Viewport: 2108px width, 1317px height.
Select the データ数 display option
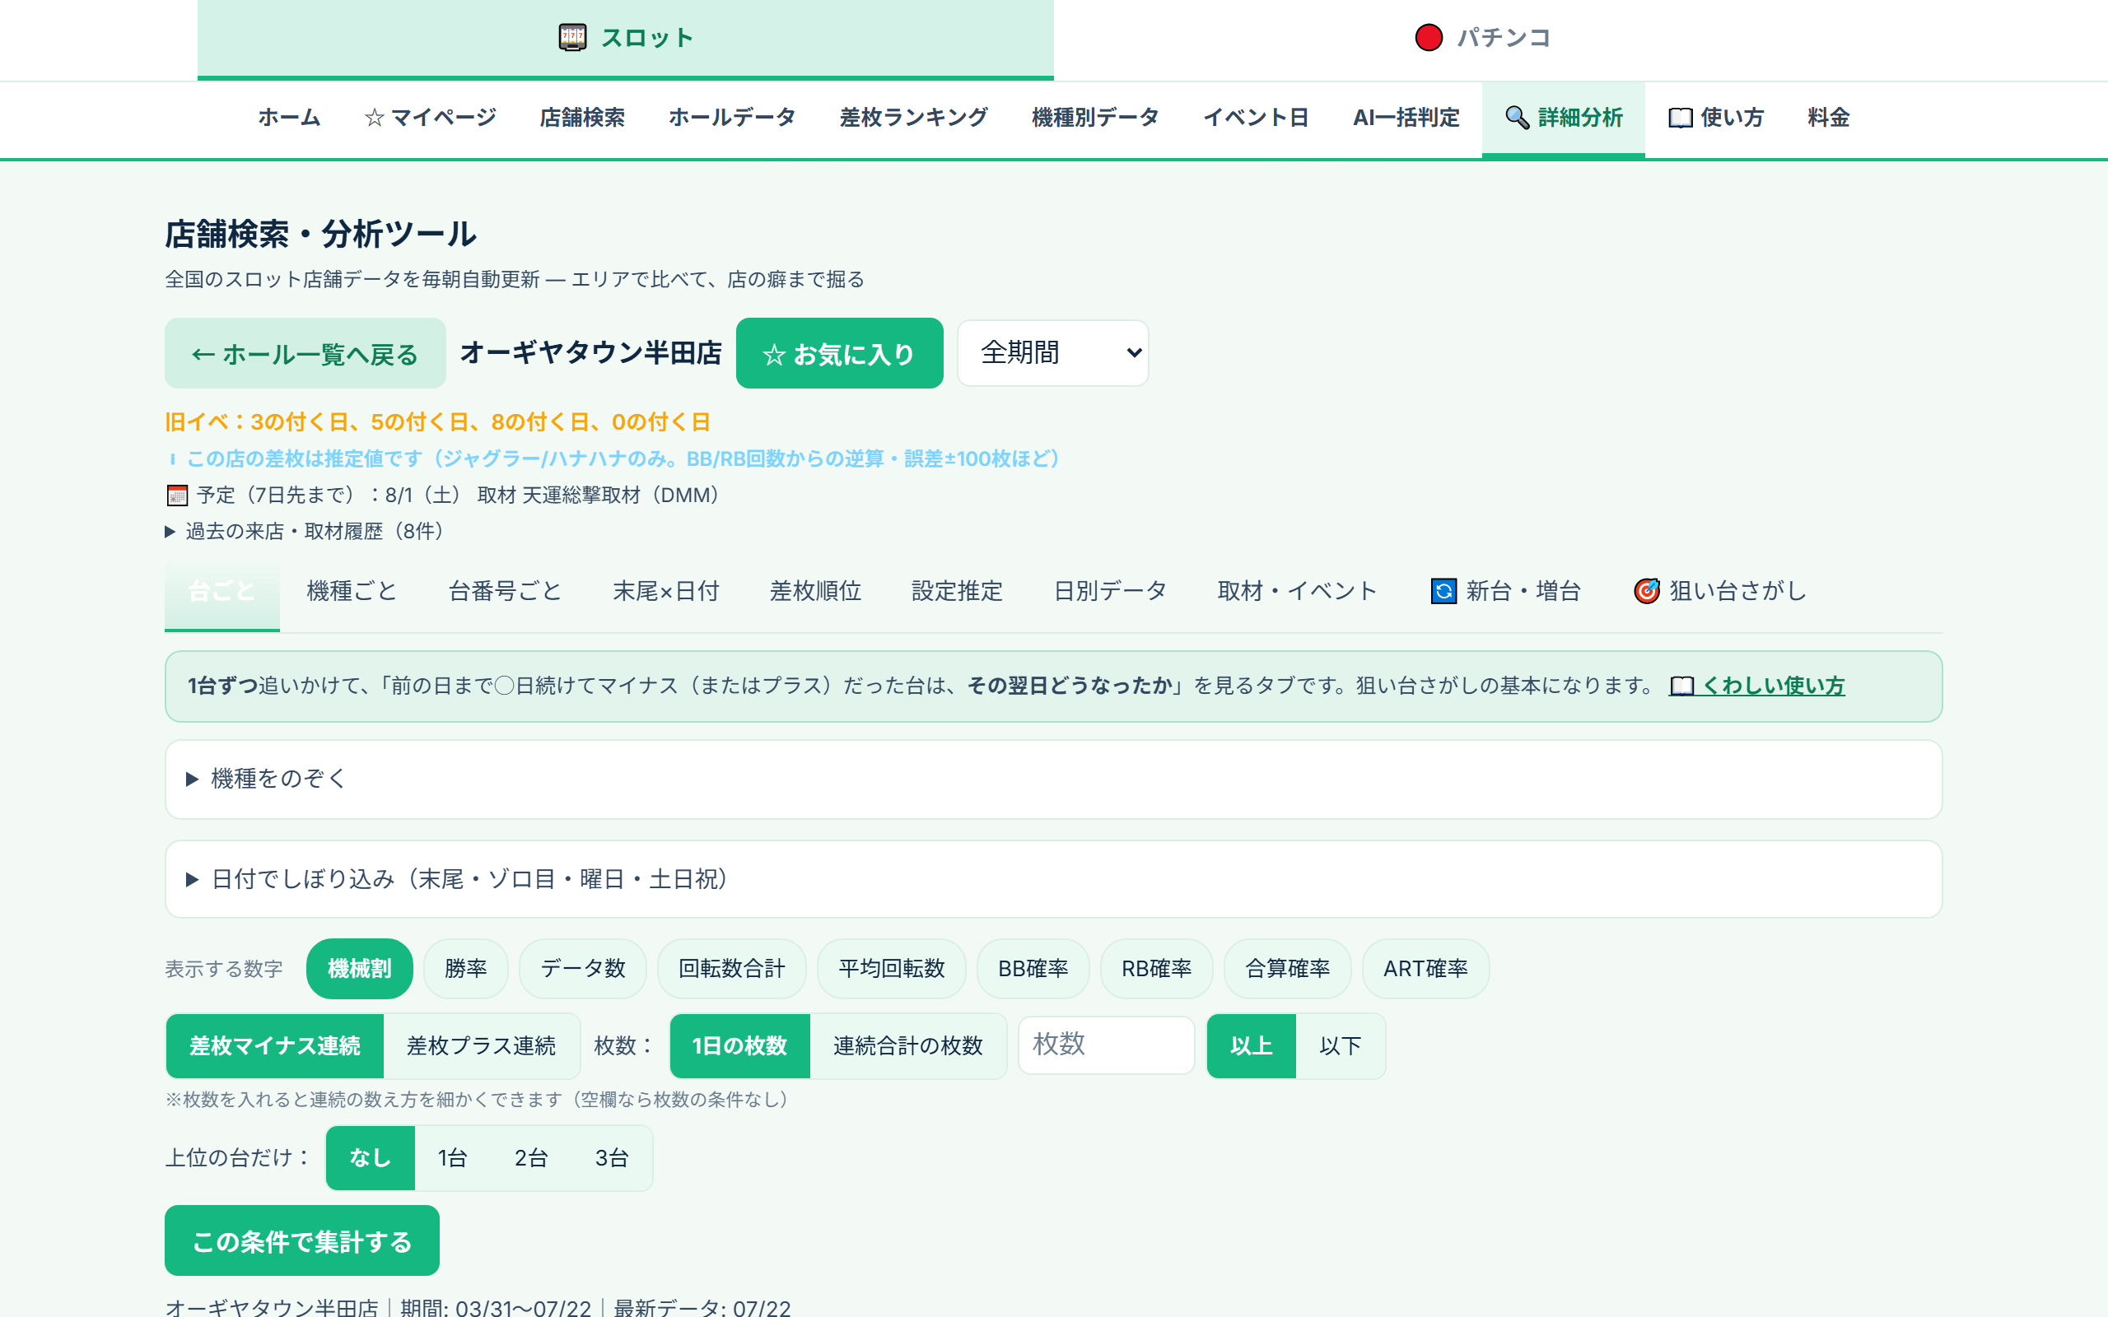583,969
